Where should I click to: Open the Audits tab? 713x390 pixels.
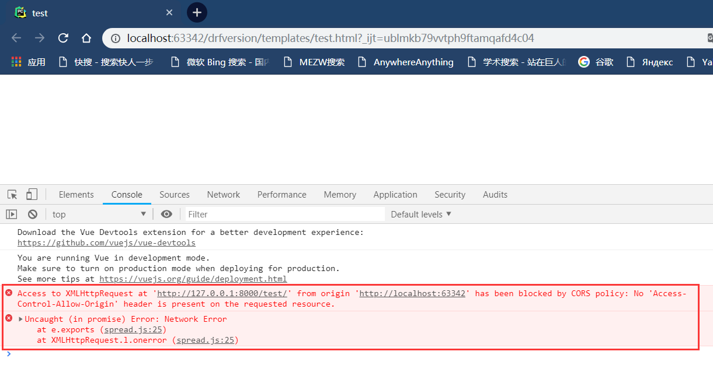pos(495,195)
